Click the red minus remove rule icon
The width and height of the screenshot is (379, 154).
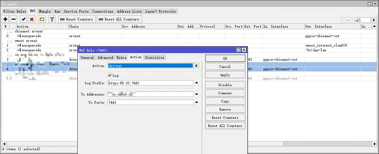pyautogui.click(x=14, y=19)
